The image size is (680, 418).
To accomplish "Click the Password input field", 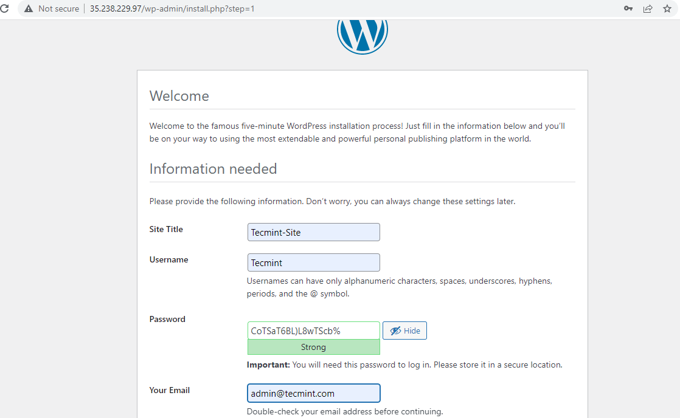I will pos(314,331).
